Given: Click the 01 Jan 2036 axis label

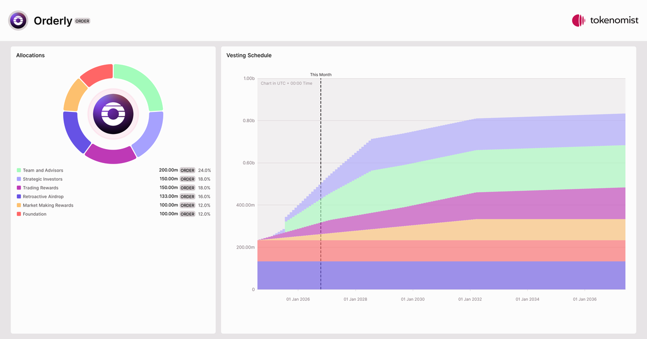Looking at the screenshot, I should pos(583,299).
